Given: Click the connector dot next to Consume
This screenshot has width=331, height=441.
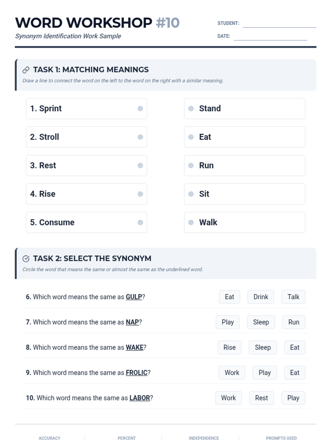Looking at the screenshot, I should click(140, 222).
